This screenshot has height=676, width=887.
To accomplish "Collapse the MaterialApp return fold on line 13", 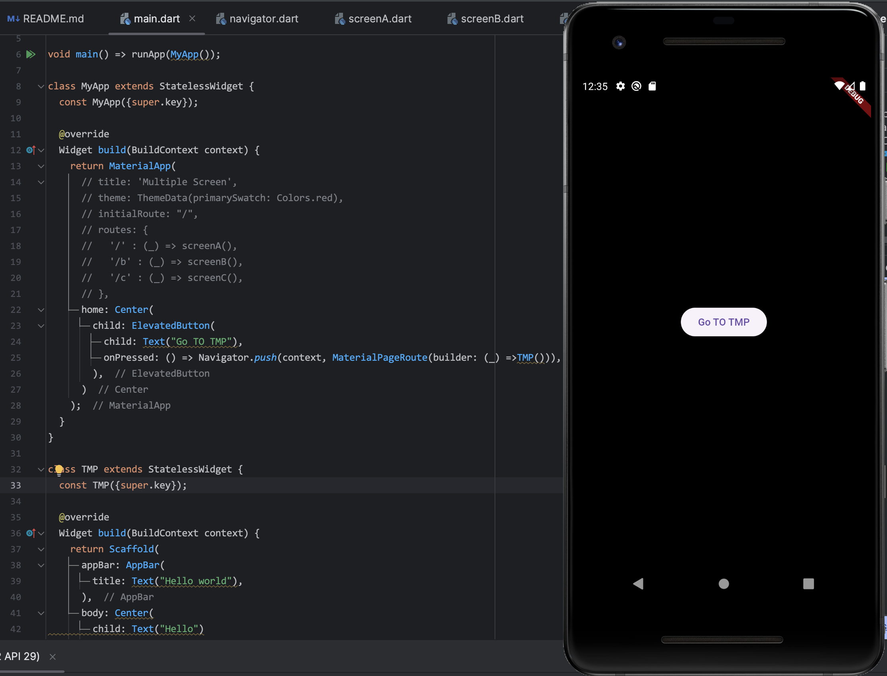I will (x=41, y=166).
